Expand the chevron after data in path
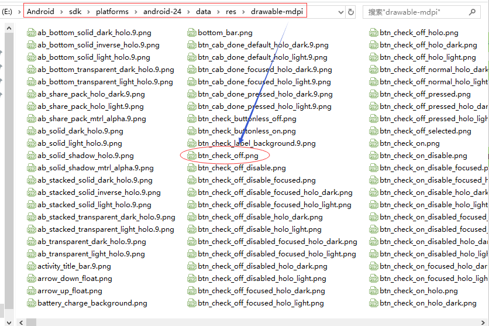This screenshot has height=326, width=489. (218, 12)
